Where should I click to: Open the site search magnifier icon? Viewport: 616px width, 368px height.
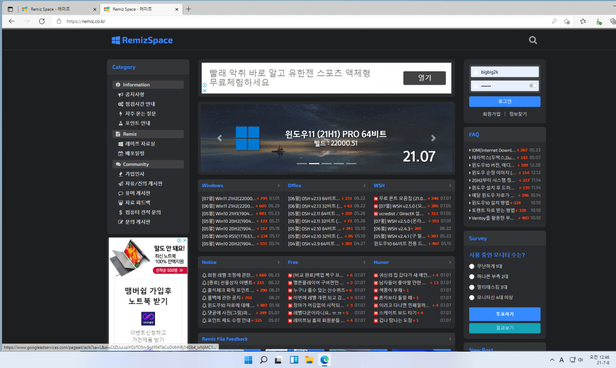pyautogui.click(x=533, y=40)
